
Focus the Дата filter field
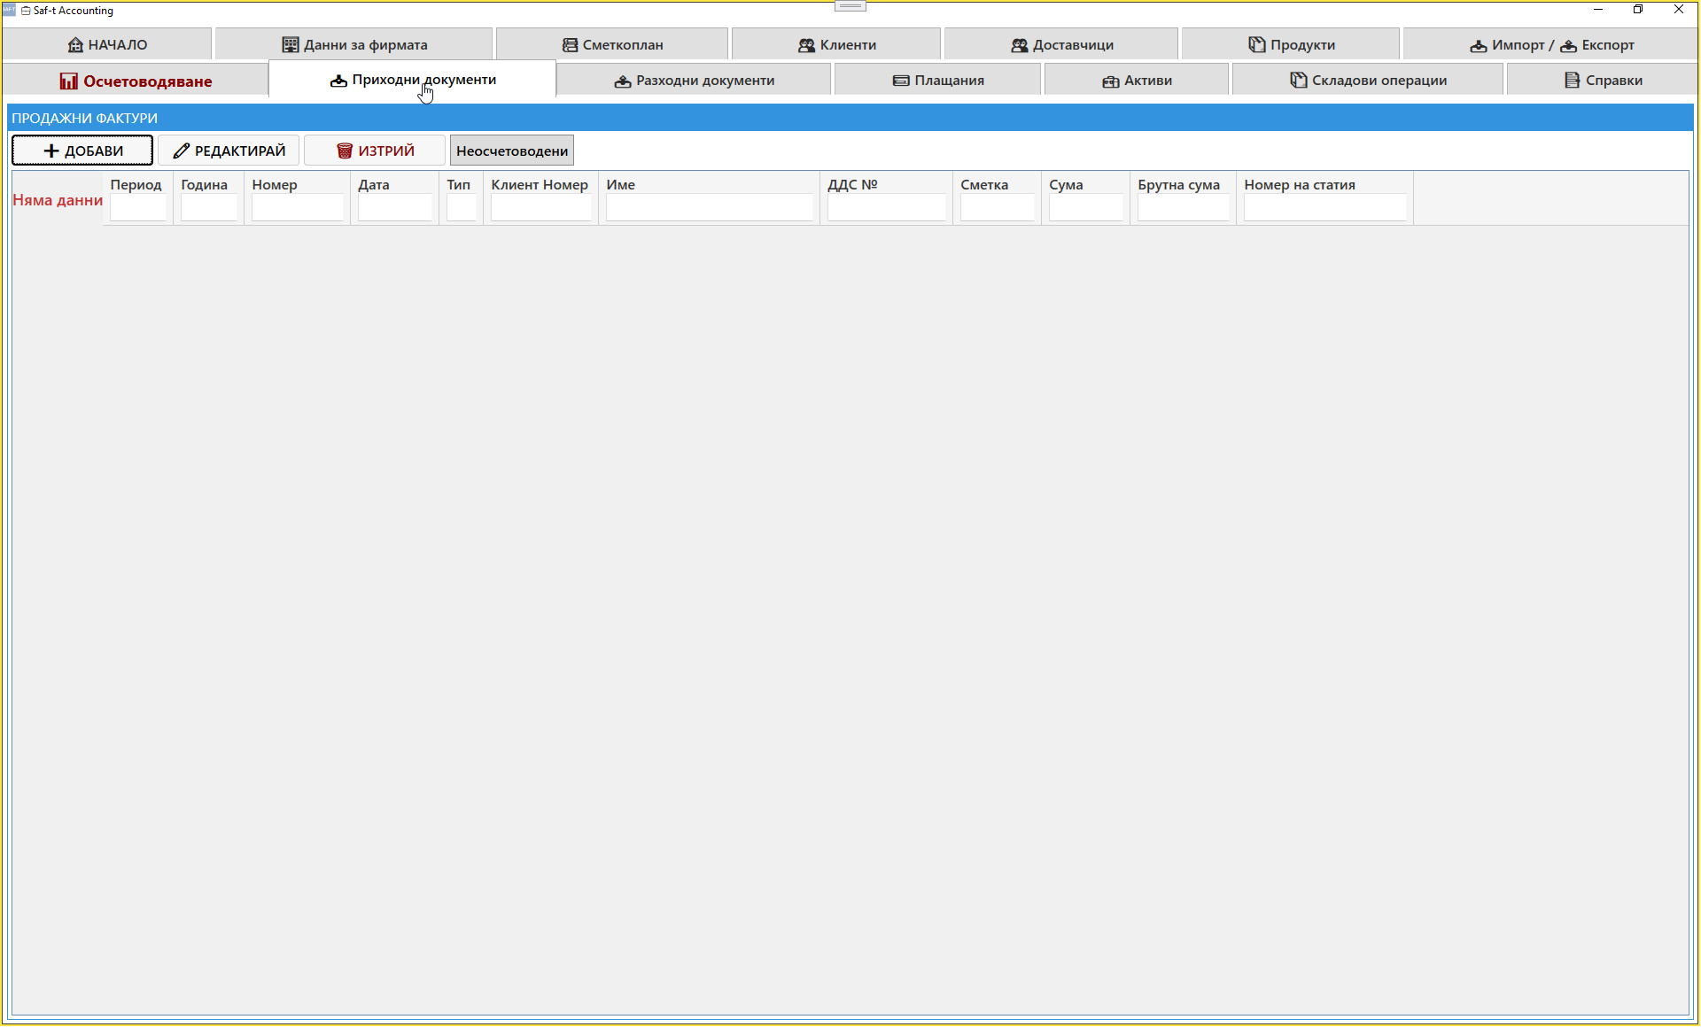(395, 208)
